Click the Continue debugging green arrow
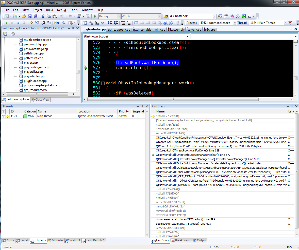 (x=7, y=23)
